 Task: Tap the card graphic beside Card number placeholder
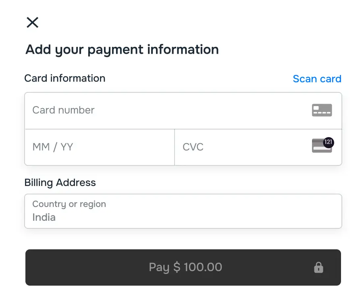tap(322, 110)
